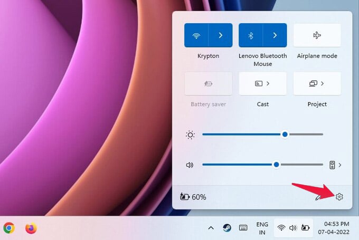This screenshot has height=240, width=359.
Task: Click the taskbar speaker icon
Action: [293, 228]
